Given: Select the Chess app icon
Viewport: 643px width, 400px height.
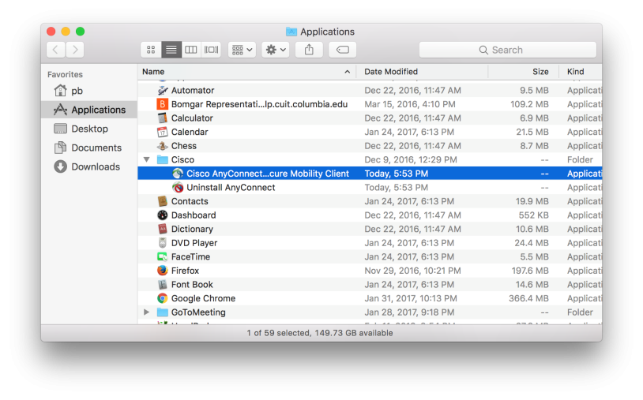Looking at the screenshot, I should click(x=163, y=146).
